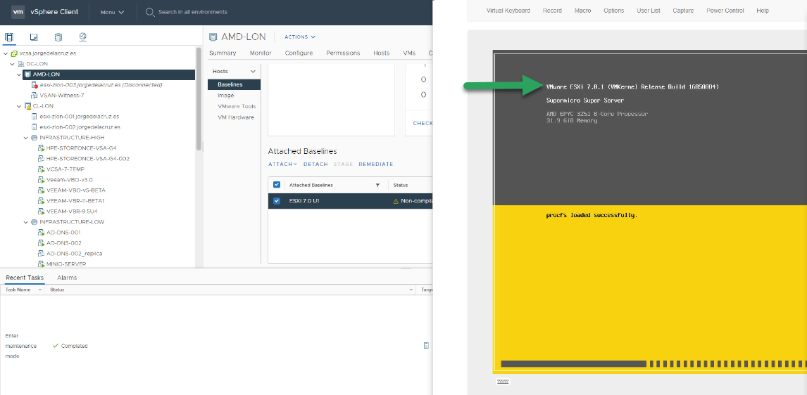Click the AD-DNS-001 VM icon
Viewport: 807px width, 395px height.
click(42, 232)
